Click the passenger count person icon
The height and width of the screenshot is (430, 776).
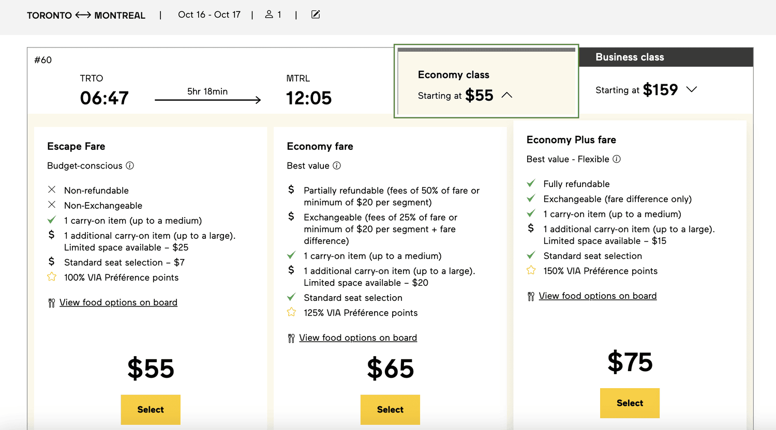pos(269,14)
